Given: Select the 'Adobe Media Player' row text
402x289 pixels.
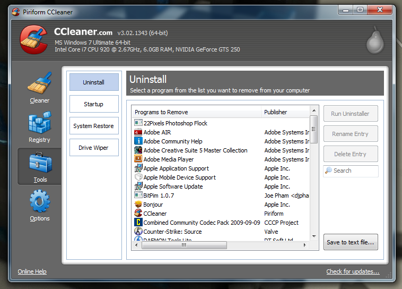Looking at the screenshot, I should point(169,159).
